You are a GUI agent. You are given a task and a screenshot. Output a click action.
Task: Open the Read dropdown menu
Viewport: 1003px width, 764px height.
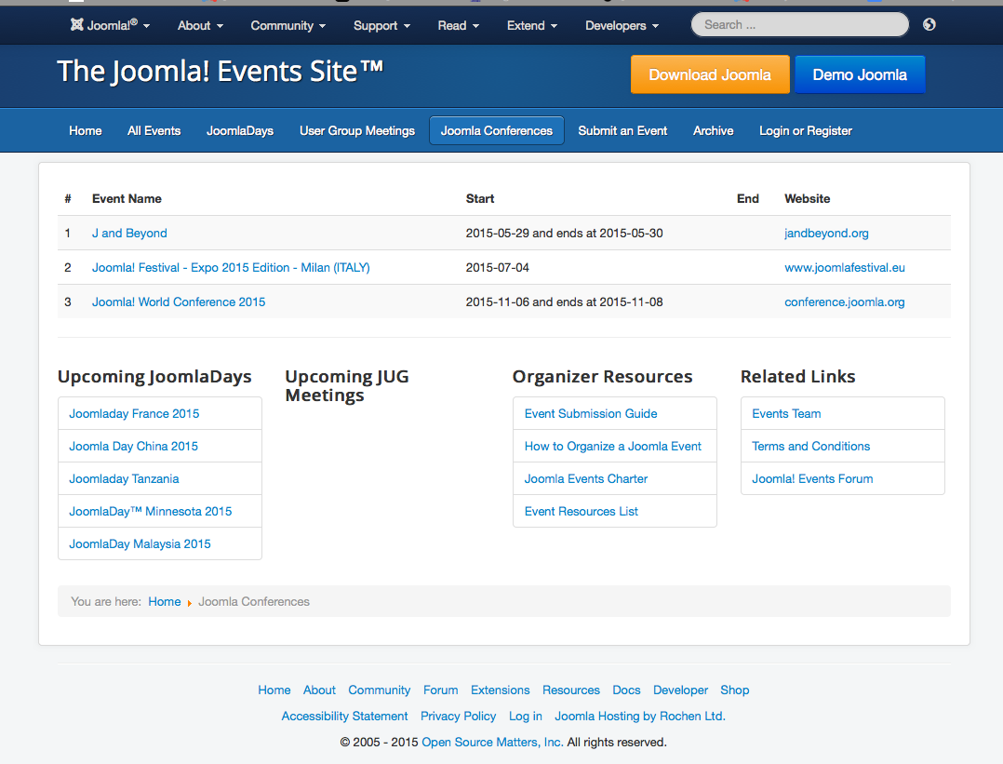(458, 26)
